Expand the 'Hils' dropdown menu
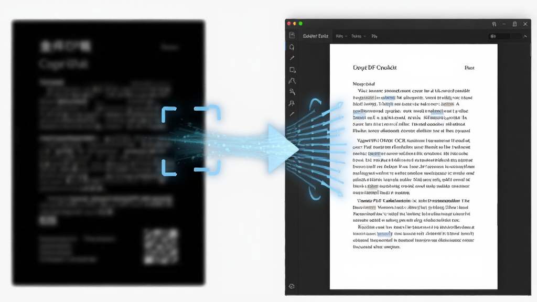 click(x=341, y=36)
